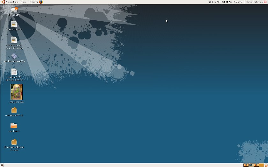The image size is (268, 167).
Task: Open the wordpress folder icon
Action: coord(14,126)
